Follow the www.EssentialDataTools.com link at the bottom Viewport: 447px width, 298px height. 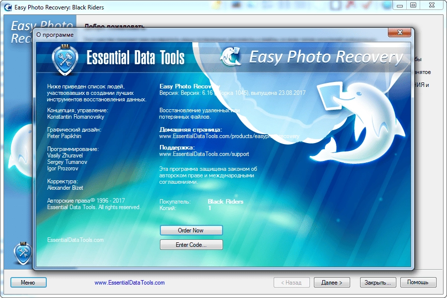130,283
